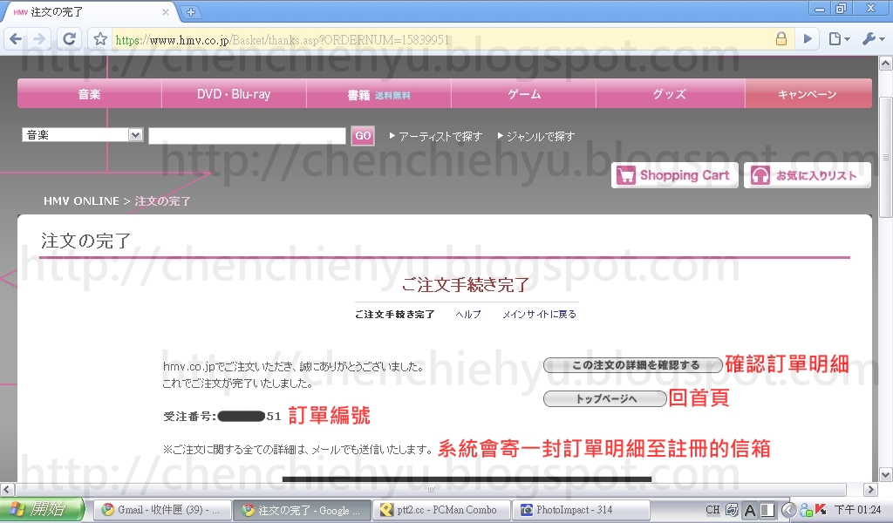The height and width of the screenshot is (523, 893).
Task: Click the ヘルプ link
Action: pyautogui.click(x=468, y=314)
